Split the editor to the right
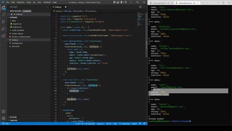232x131 pixels. point(140,7)
